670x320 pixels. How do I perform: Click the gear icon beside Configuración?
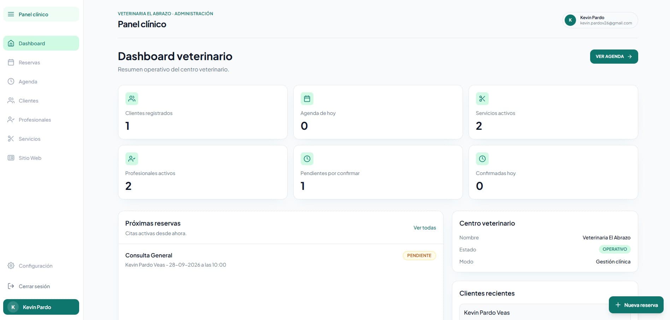(11, 266)
